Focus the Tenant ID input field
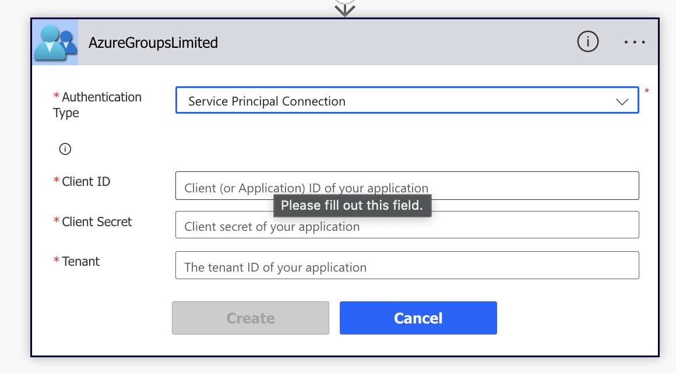Screen dimensions: 676x373 coord(407,265)
